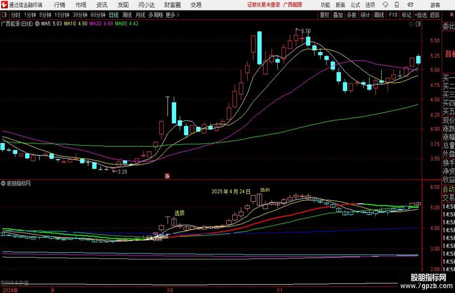The height and width of the screenshot is (293, 455).
Task: Click the MA10: 4.90 indicator label
Action: click(x=76, y=24)
